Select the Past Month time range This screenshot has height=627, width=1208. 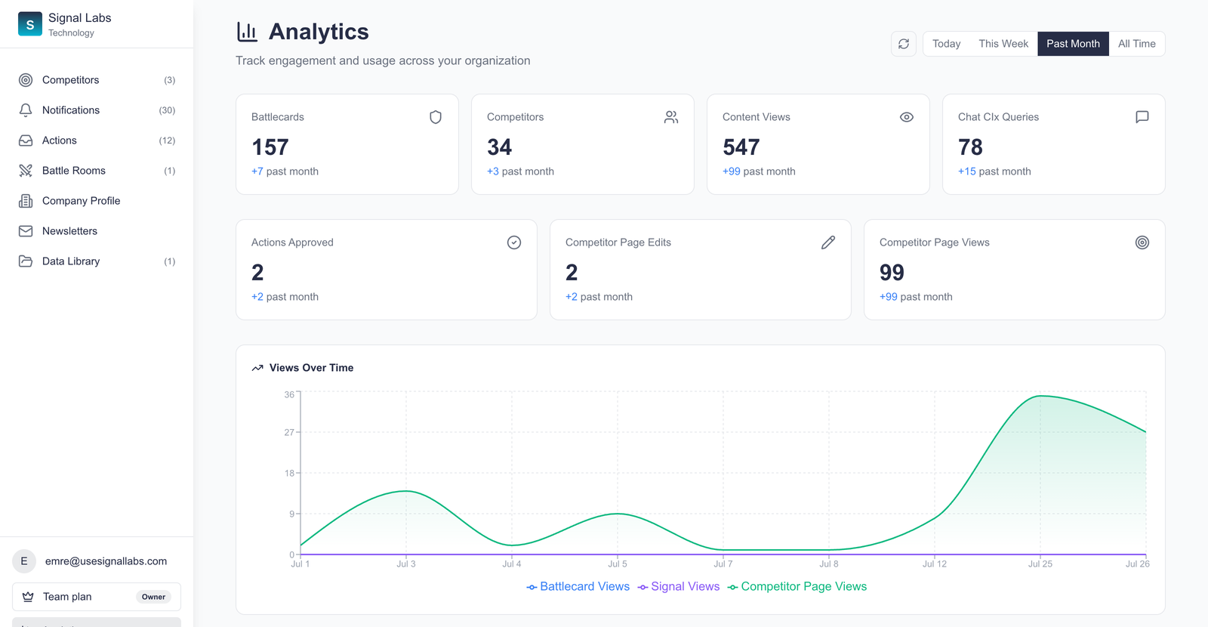[1073, 44]
